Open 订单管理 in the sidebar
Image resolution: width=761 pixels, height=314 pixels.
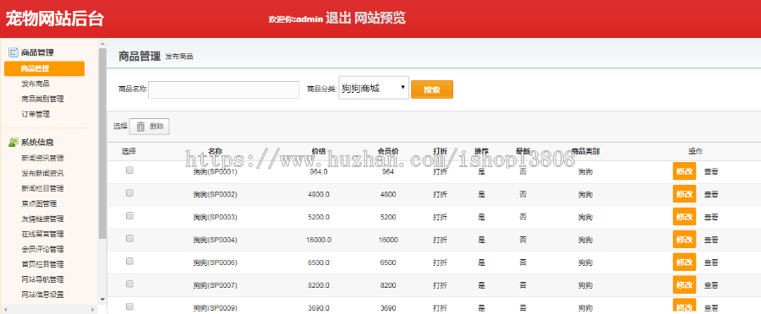coord(36,114)
